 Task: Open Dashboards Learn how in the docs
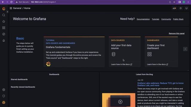coord(157,64)
